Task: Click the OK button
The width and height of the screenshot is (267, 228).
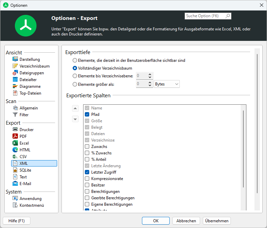Action: (155, 221)
